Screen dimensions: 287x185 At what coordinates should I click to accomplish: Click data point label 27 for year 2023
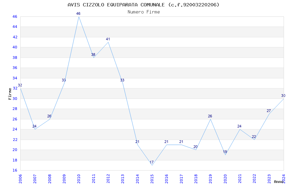click(269, 111)
